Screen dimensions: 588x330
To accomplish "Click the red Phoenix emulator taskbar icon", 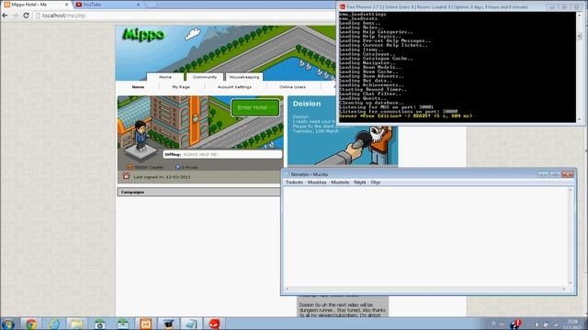I will (214, 324).
